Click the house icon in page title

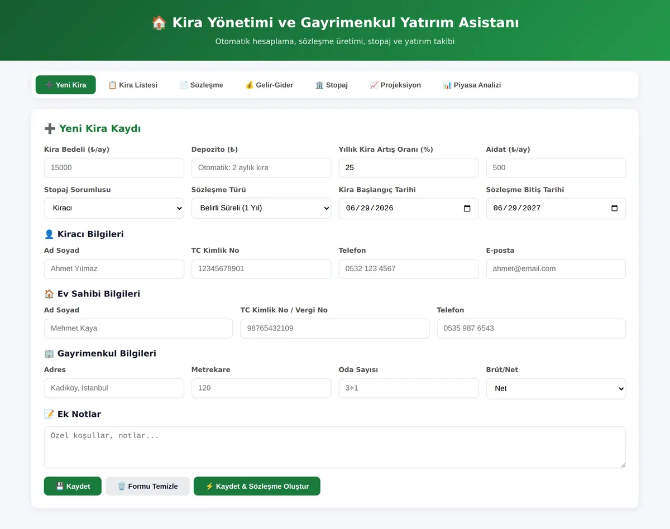coord(159,23)
